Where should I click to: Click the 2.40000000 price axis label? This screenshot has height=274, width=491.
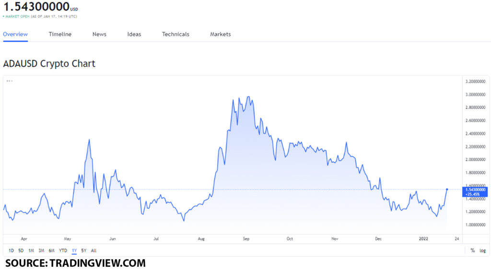pos(475,133)
